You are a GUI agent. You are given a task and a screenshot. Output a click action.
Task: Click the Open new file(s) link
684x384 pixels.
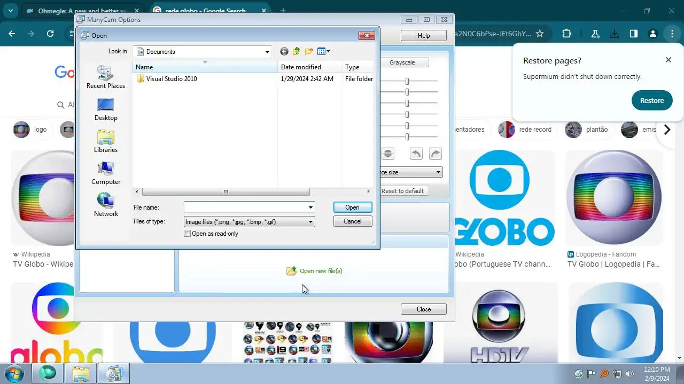click(314, 271)
